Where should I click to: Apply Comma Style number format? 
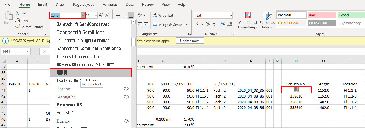tap(214, 25)
